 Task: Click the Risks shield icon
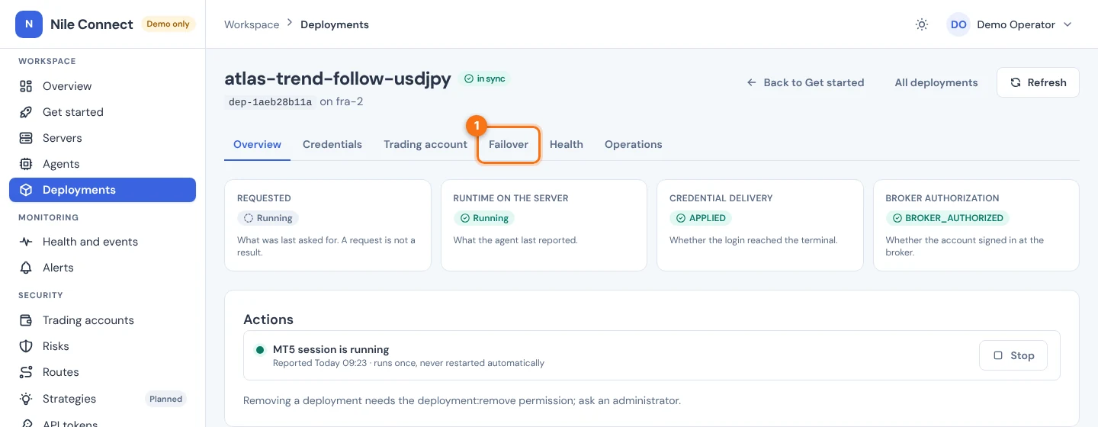(x=26, y=346)
